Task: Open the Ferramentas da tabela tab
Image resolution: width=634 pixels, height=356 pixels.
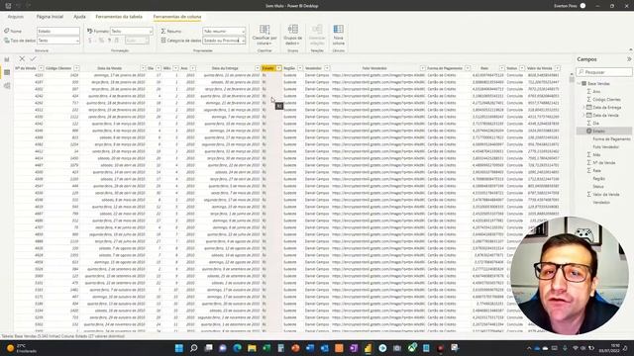Action: point(119,17)
